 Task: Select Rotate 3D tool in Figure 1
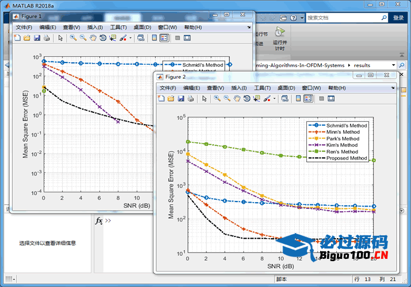pos(102,38)
